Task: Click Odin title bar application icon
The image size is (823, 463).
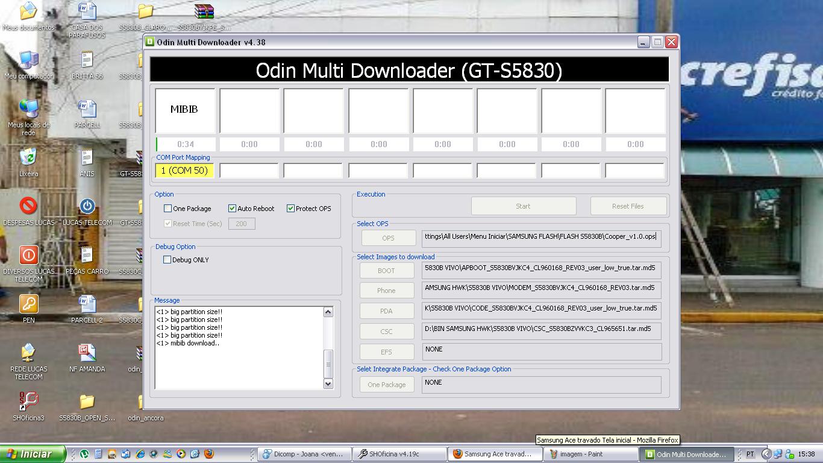Action: pos(149,42)
